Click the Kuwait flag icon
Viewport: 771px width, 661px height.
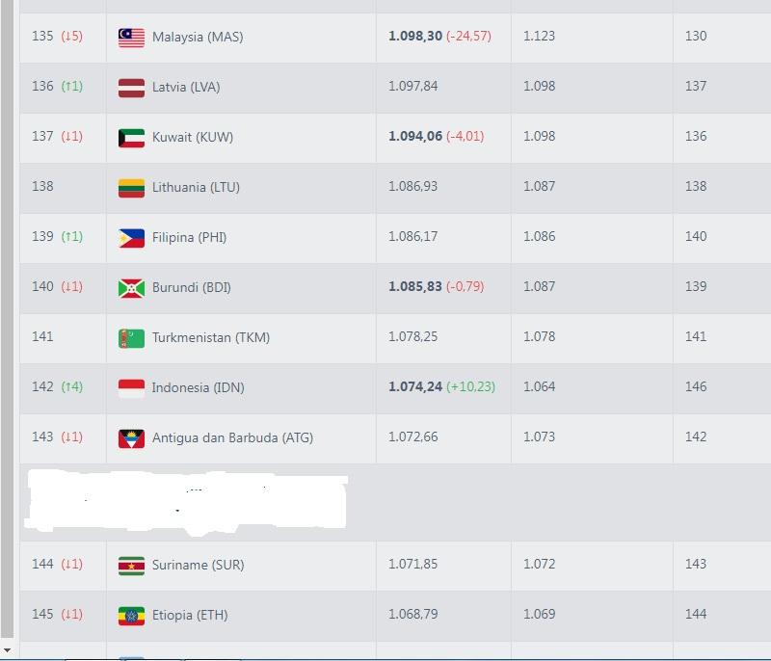131,137
